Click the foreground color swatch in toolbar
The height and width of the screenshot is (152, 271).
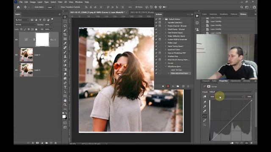pos(64,117)
